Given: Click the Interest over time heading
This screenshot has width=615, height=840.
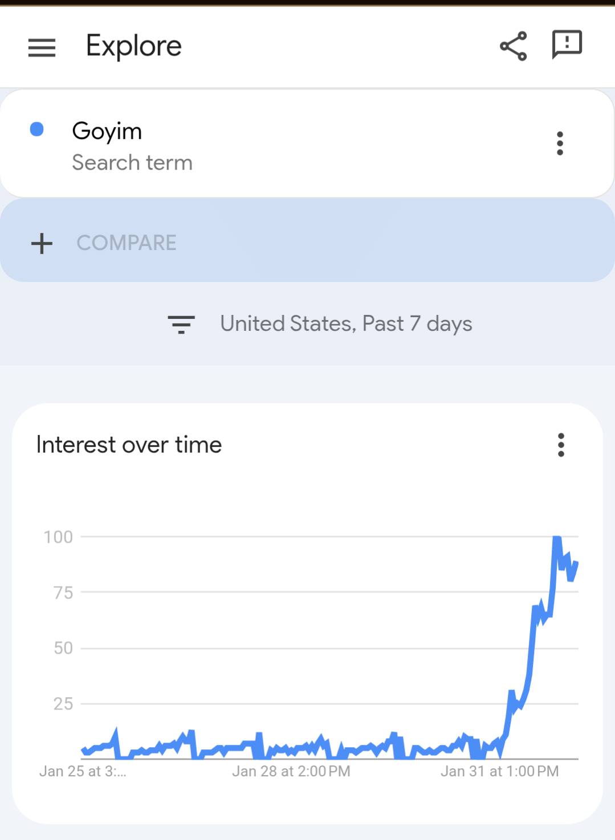Looking at the screenshot, I should [129, 445].
